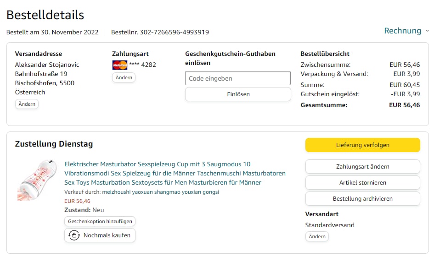Click the Nochmals kaufen button
Image resolution: width=434 pixels, height=257 pixels.
(x=100, y=235)
